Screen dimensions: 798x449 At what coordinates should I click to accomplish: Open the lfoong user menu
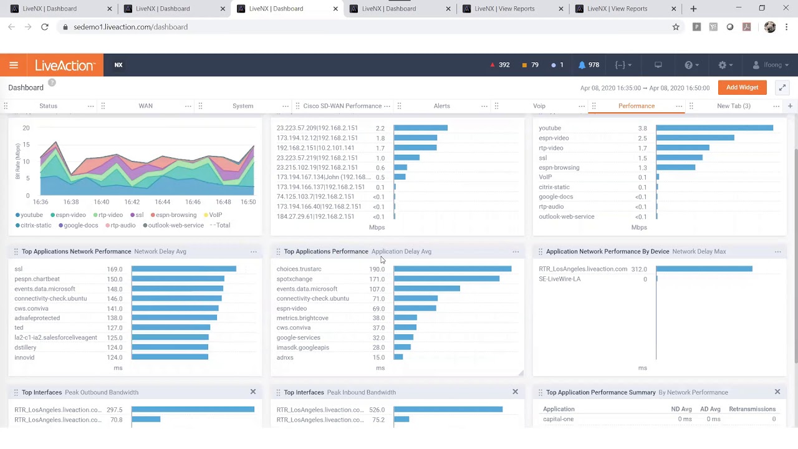tap(771, 65)
